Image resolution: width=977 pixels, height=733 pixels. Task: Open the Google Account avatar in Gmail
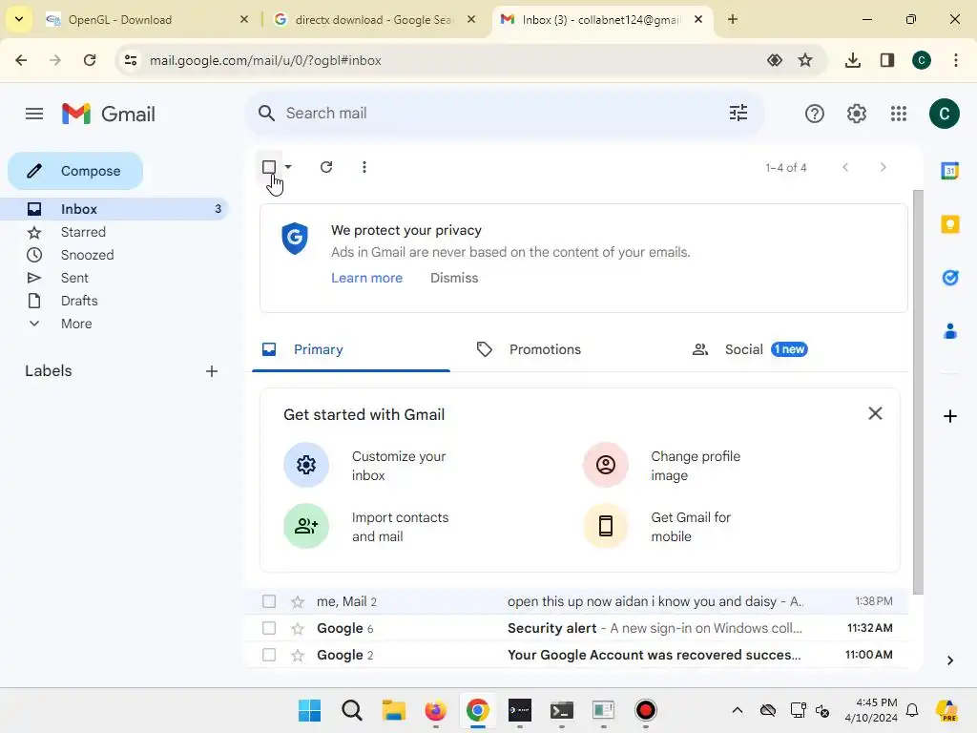pos(944,114)
